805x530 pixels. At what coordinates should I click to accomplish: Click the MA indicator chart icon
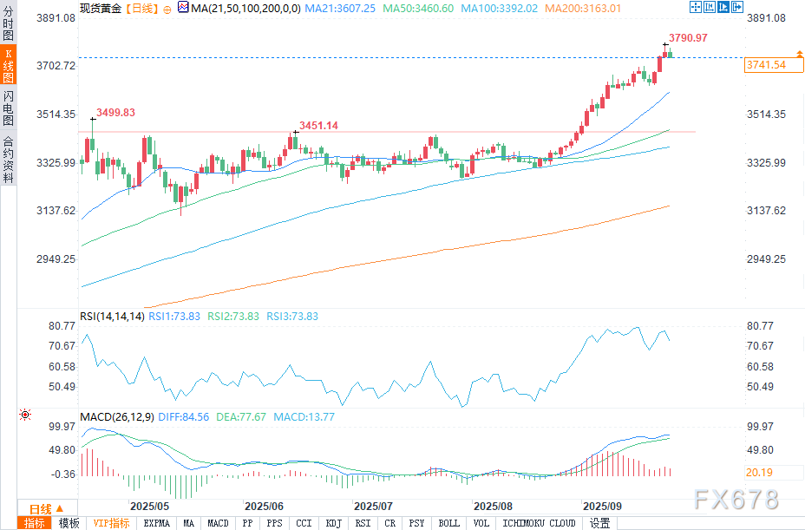coord(182,7)
